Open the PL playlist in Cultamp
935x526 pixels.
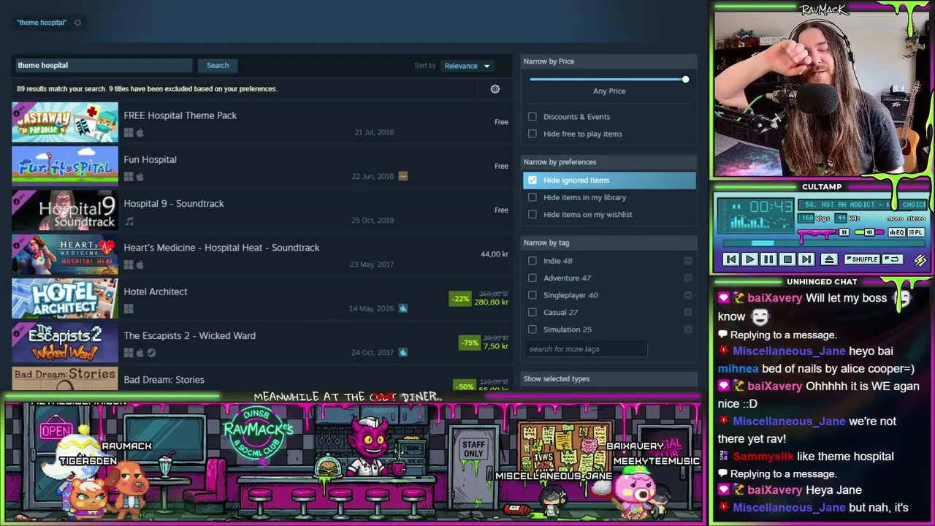[x=917, y=232]
